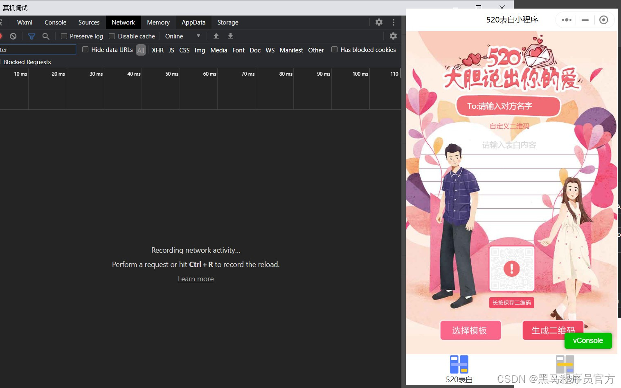Open network search magnifier icon
Image resolution: width=621 pixels, height=388 pixels.
46,36
